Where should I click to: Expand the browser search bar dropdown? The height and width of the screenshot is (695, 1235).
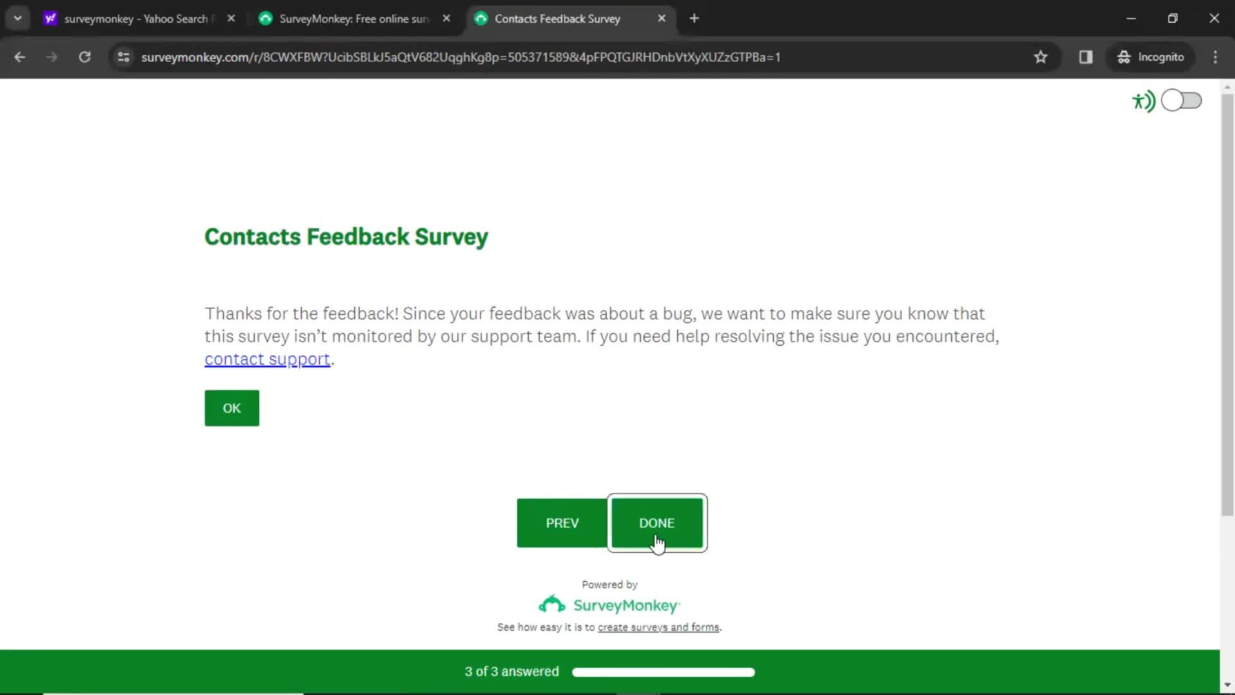(17, 18)
